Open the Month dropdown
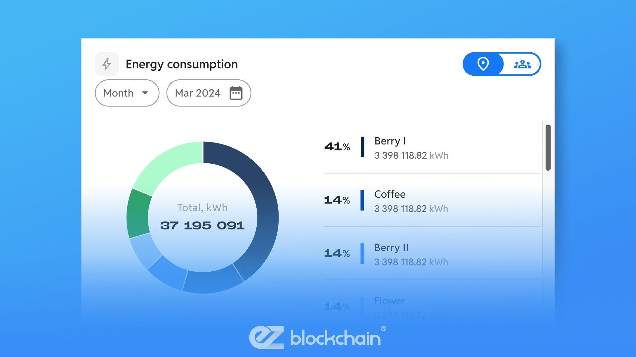This screenshot has width=636, height=357. (127, 93)
